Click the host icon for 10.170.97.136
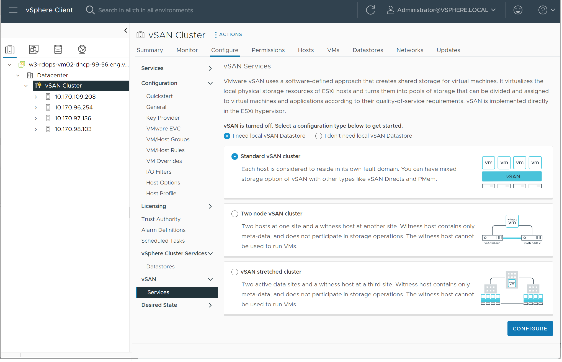 click(x=48, y=118)
